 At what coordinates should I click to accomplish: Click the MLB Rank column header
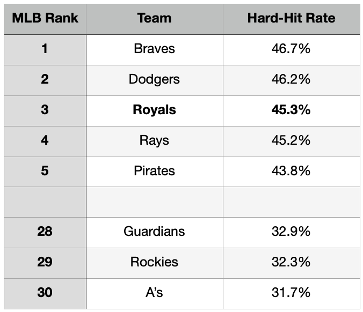45,18
